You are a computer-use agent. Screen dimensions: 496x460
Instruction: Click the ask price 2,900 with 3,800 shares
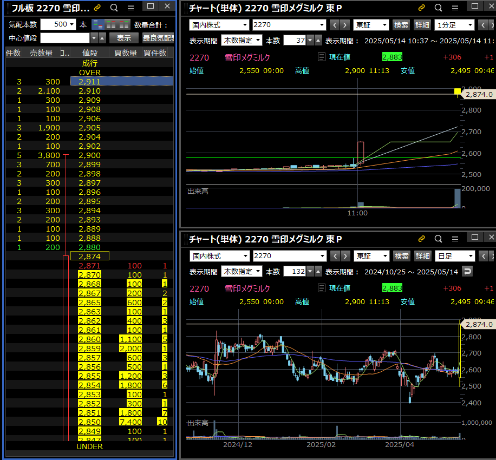(89, 155)
